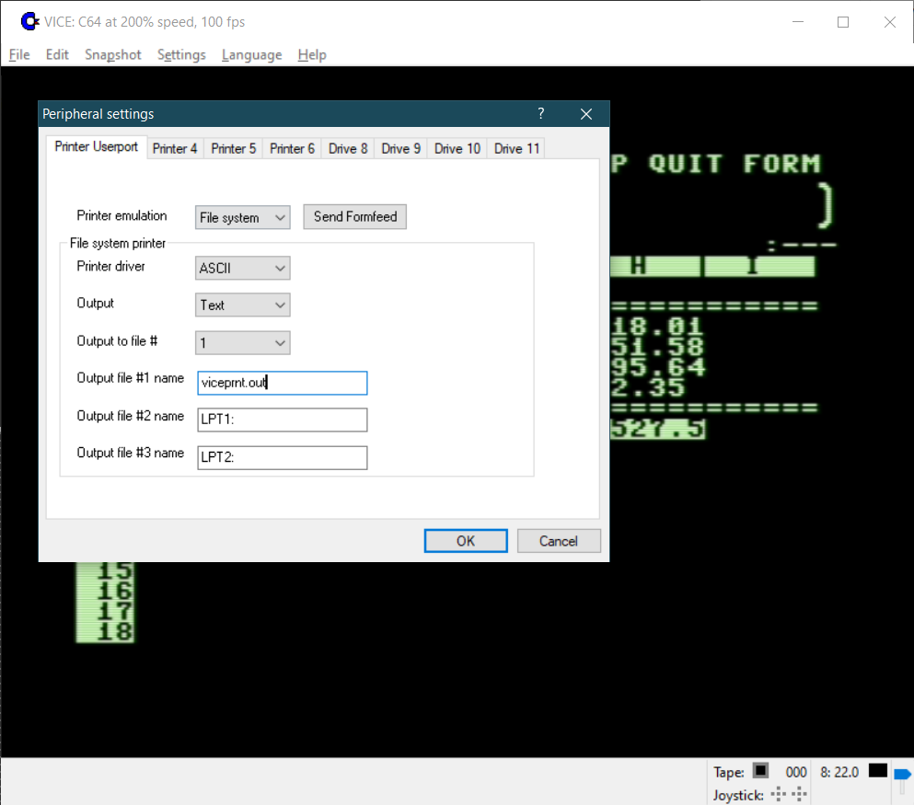
Task: Switch to the Drive 11 tab
Action: tap(517, 148)
